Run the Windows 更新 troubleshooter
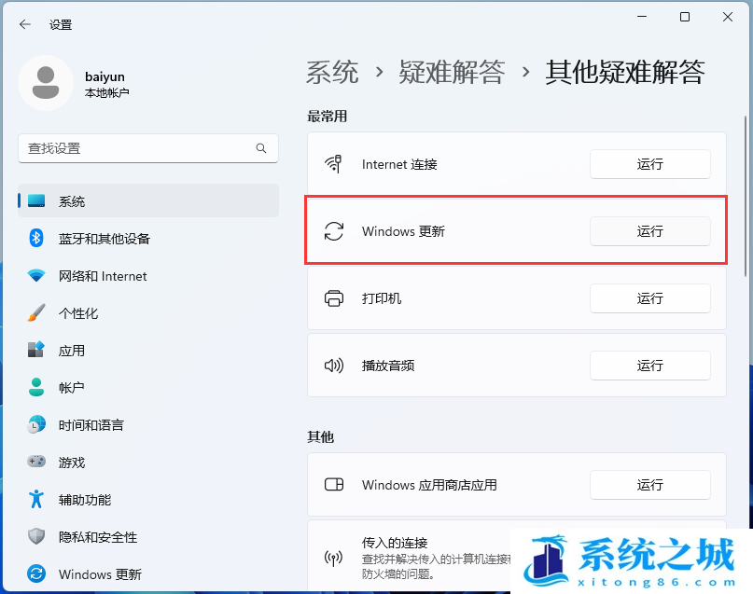 point(649,231)
